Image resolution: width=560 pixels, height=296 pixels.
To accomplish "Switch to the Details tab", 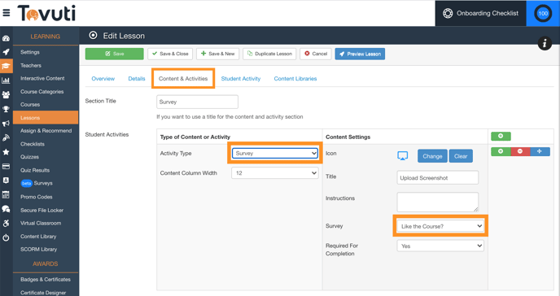I will coord(137,78).
